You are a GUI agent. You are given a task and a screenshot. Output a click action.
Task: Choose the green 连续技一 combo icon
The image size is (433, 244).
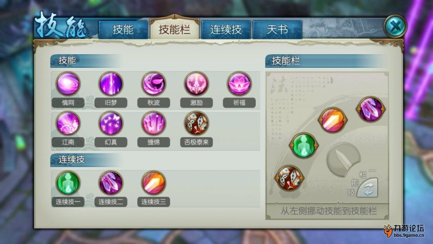point(68,183)
